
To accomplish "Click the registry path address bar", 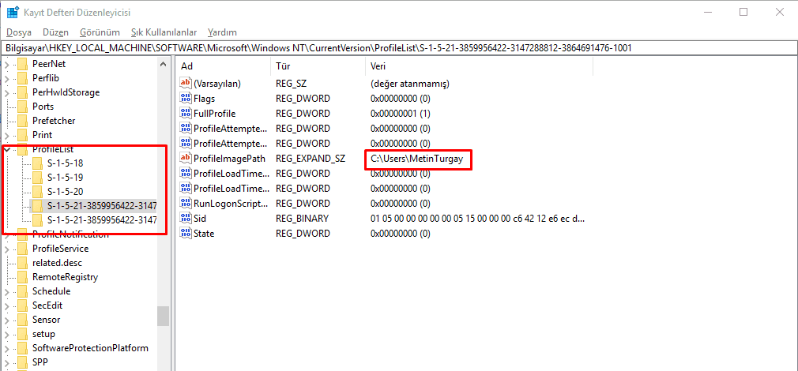I will tap(398, 48).
